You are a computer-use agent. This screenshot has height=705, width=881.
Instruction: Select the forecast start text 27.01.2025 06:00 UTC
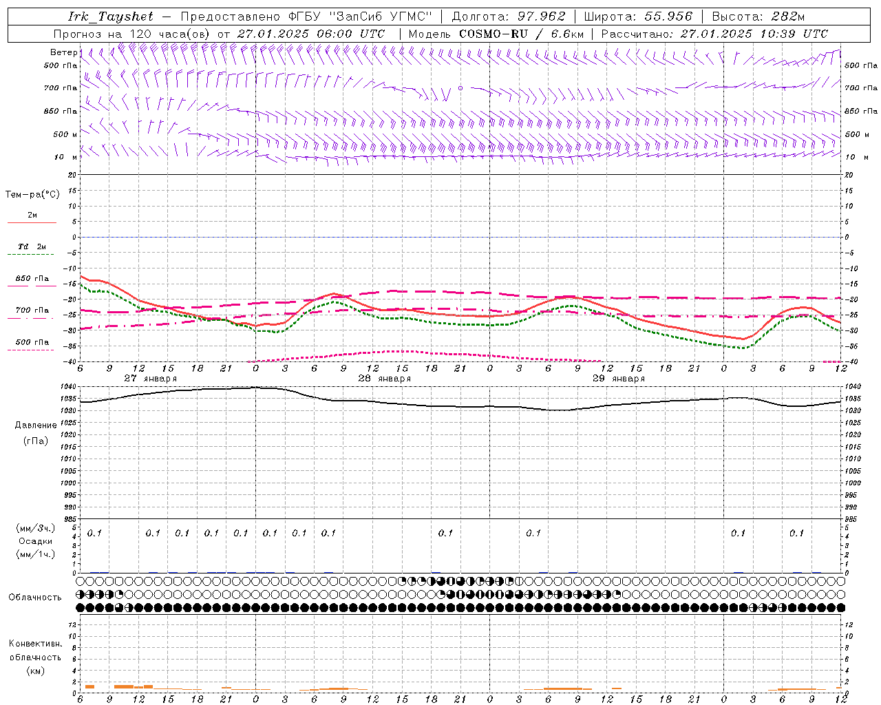[x=311, y=34]
